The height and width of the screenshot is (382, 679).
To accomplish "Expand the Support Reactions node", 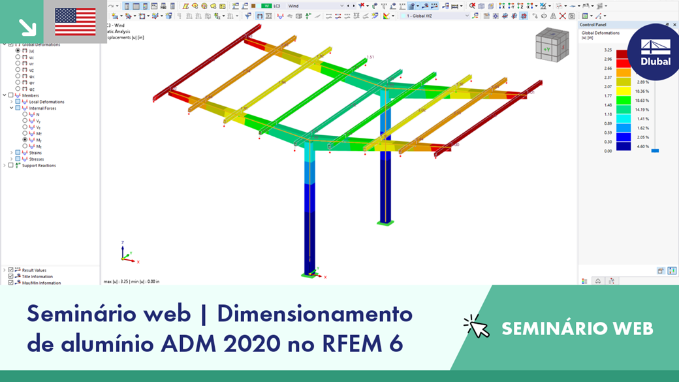I will [x=5, y=165].
